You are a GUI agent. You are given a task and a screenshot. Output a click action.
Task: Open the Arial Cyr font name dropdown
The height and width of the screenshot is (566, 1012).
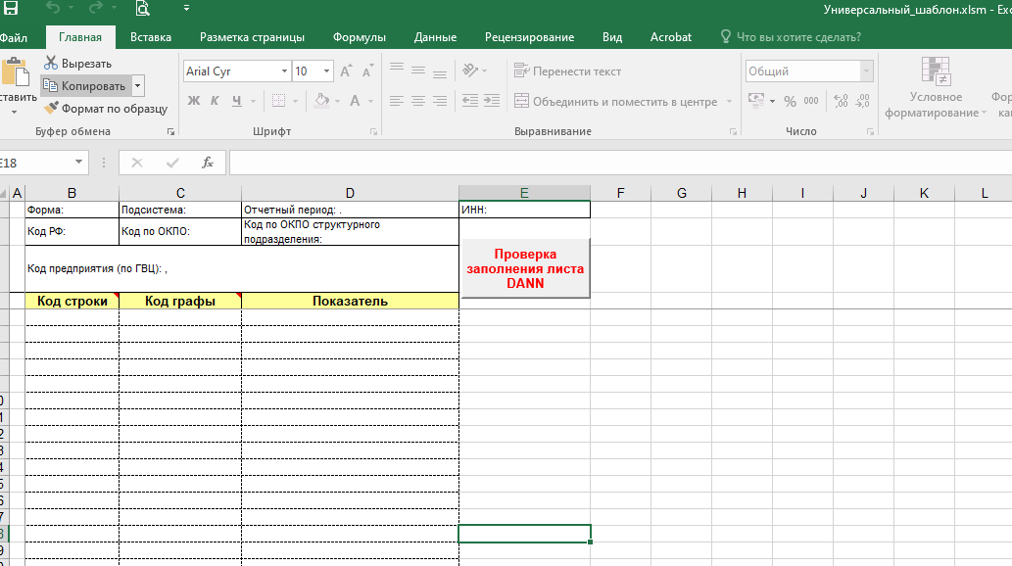point(284,71)
